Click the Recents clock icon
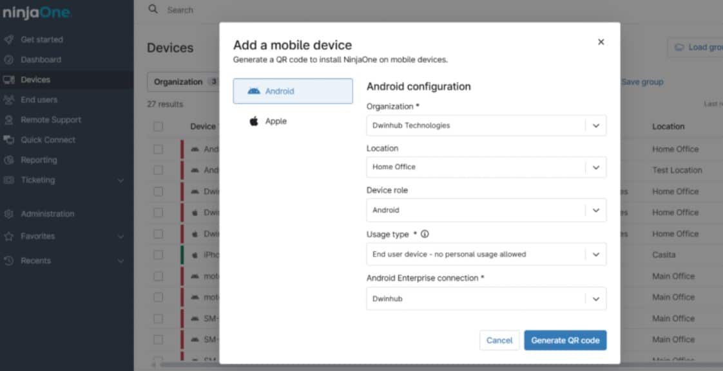723x371 pixels. point(9,260)
